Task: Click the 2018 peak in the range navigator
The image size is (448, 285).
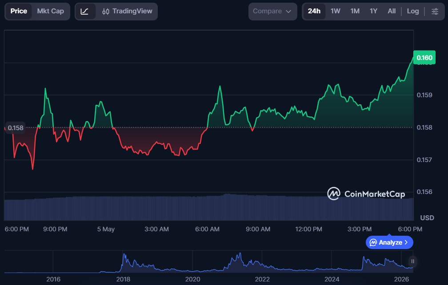Action: tap(124, 256)
